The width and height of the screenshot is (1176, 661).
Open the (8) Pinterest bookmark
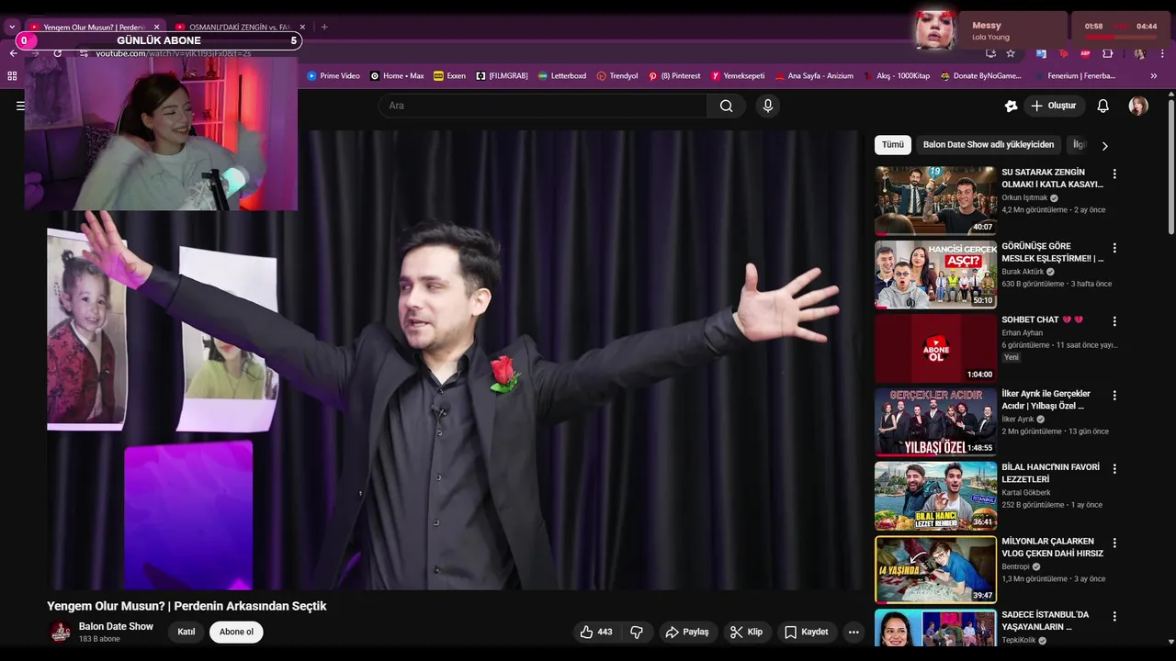[x=674, y=76]
